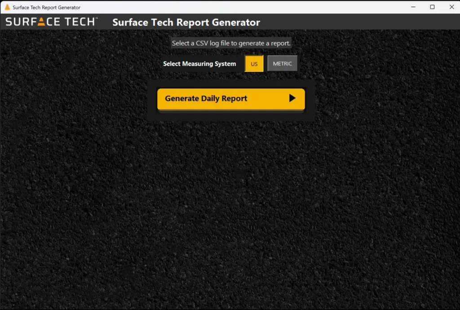Click the window title text in the title bar
Image resolution: width=460 pixels, height=310 pixels.
46,7
